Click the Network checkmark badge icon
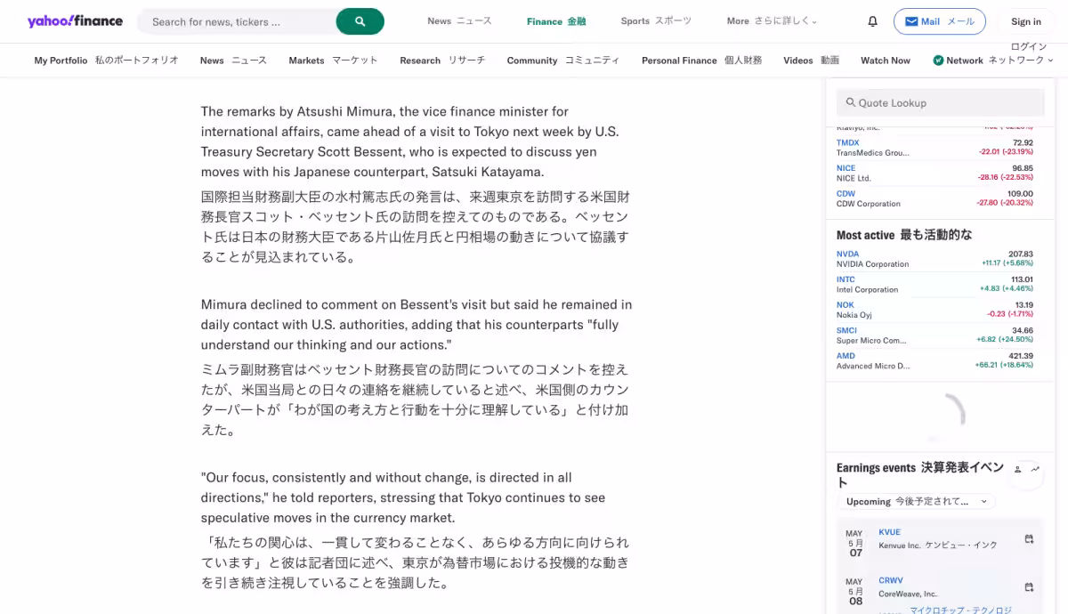Screen dimensions: 1068x614 click(x=938, y=61)
